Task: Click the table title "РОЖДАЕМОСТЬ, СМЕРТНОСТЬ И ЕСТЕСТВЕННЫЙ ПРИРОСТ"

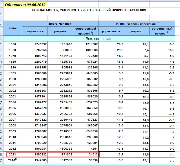Action: [90, 10]
